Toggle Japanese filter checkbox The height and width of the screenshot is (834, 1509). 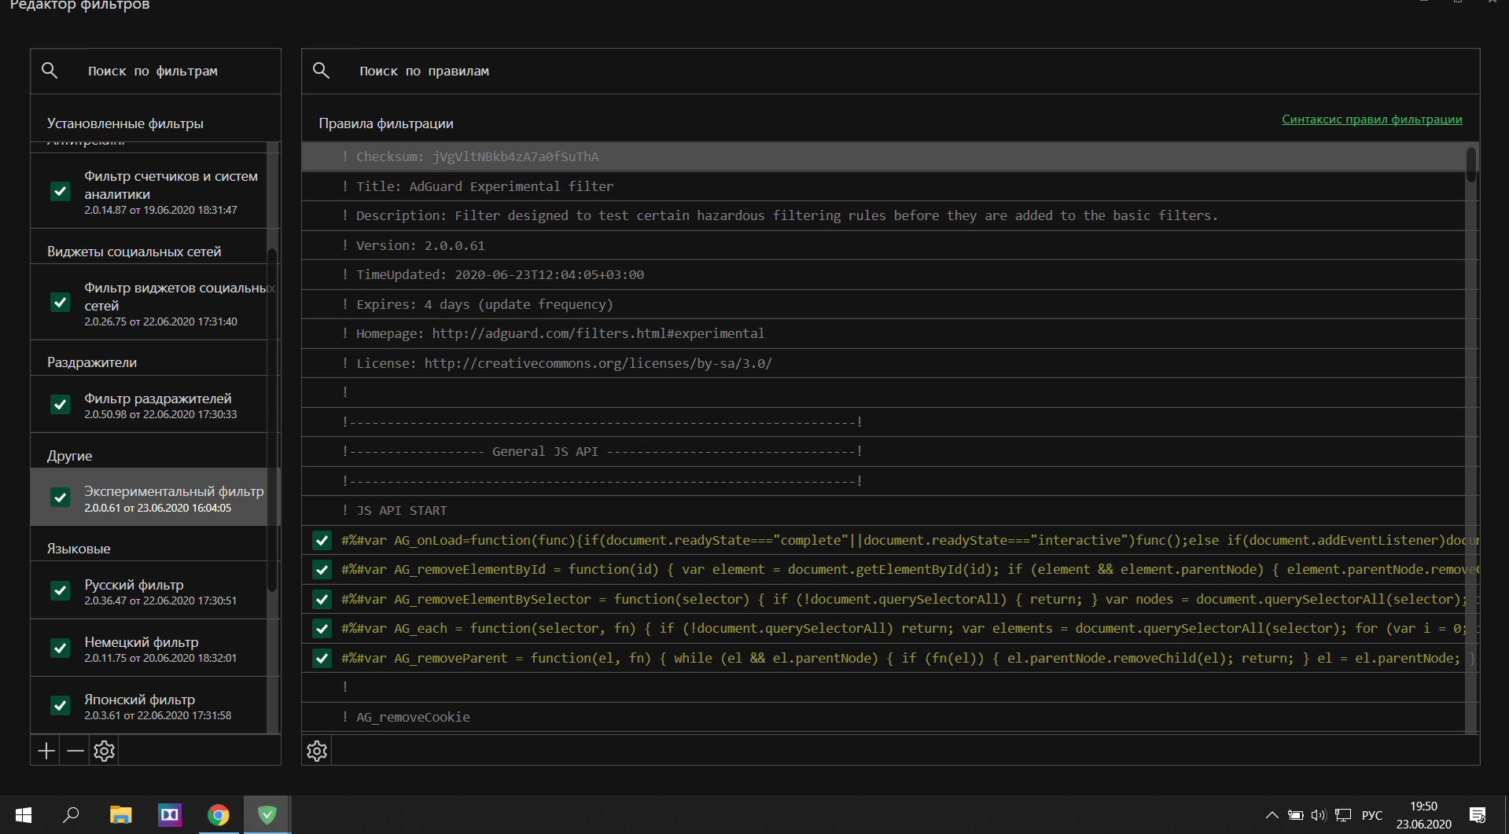pyautogui.click(x=60, y=706)
